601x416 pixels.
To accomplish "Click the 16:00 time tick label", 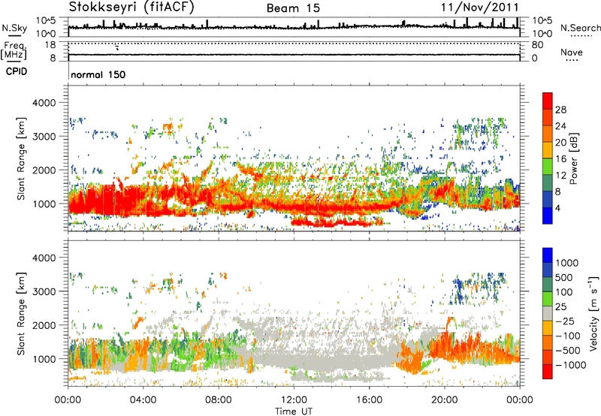I will (369, 400).
